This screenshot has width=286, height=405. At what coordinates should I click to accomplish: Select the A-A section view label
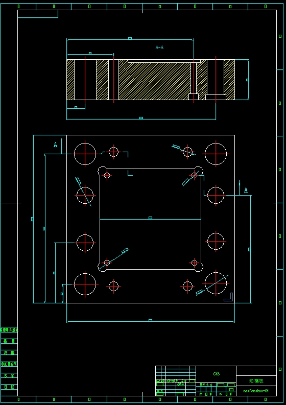pyautogui.click(x=159, y=47)
